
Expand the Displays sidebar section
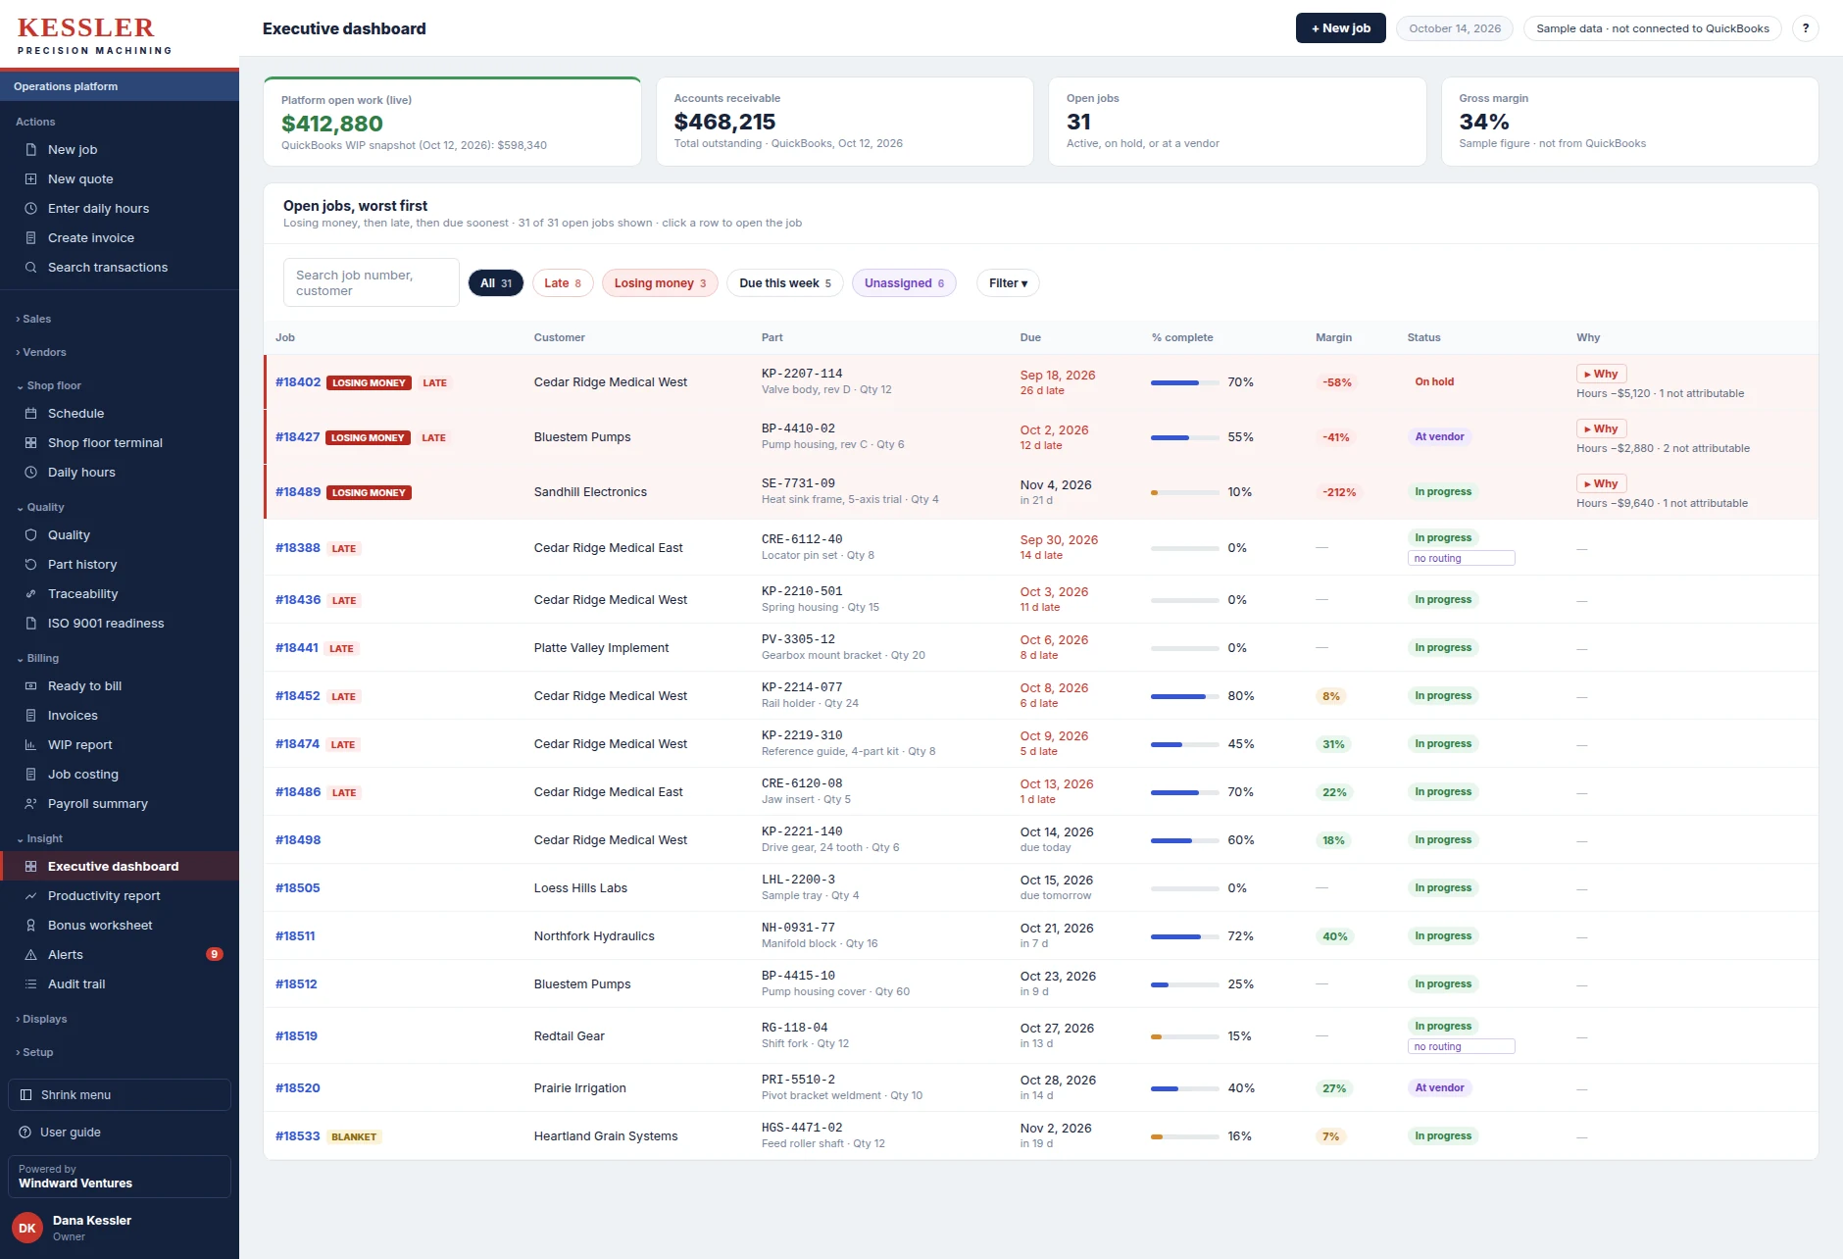(x=41, y=1019)
